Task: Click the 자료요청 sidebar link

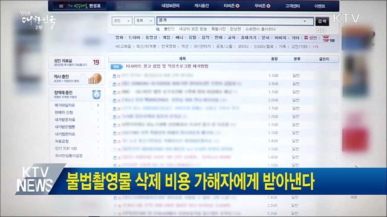Action: click(x=62, y=141)
